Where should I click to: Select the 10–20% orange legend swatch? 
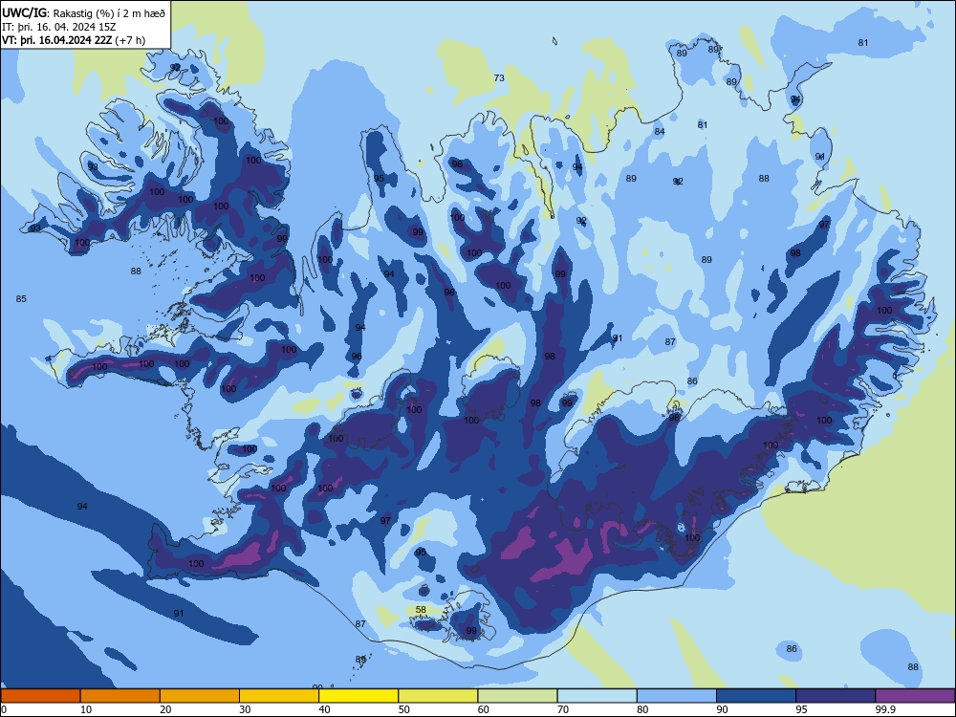point(120,696)
